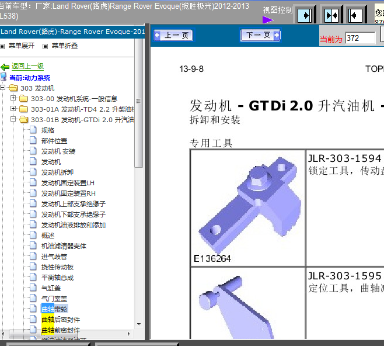The height and width of the screenshot is (346, 384).
Task: Open the 发动机 document entry
Action: coord(51,162)
